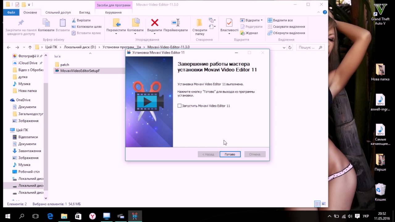The width and height of the screenshot is (395, 222).
Task: Click Копіювати шлях command
Action: tap(87, 27)
